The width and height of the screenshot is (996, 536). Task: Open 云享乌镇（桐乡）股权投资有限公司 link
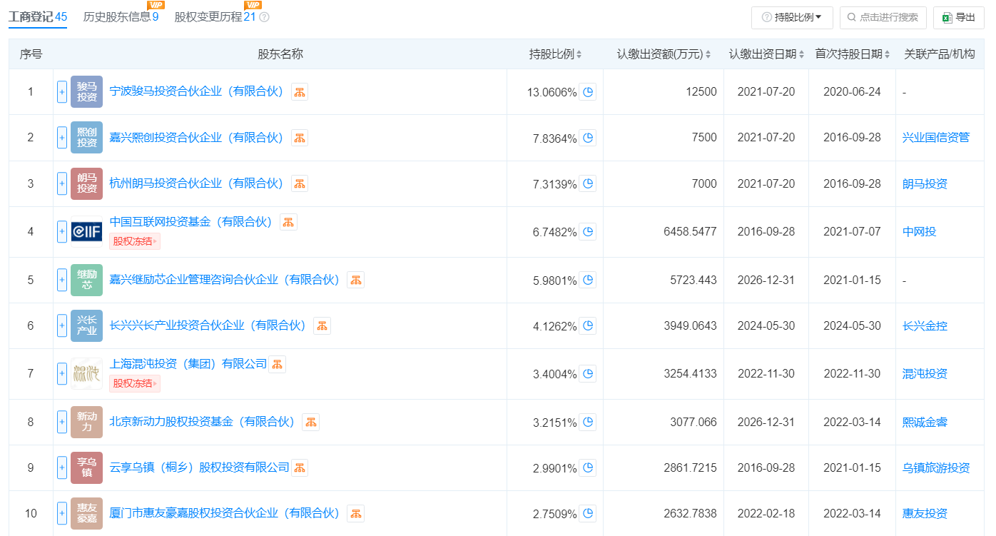[199, 467]
